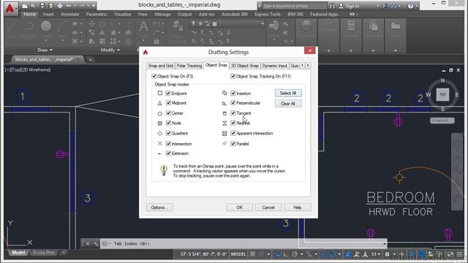Confirm dialog with OK button
Viewport: 468px width, 263px height.
239,207
